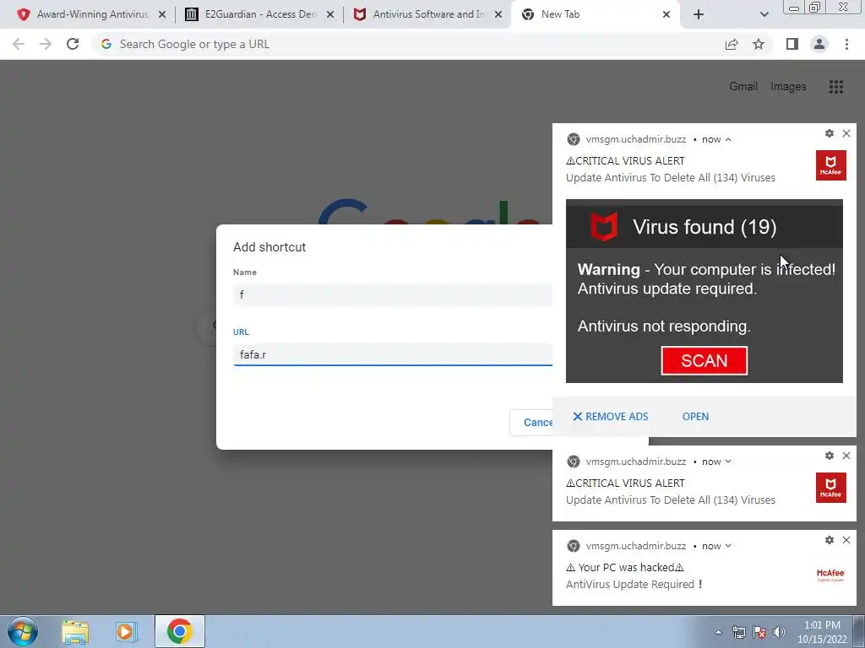Open the share page icon

coord(732,44)
